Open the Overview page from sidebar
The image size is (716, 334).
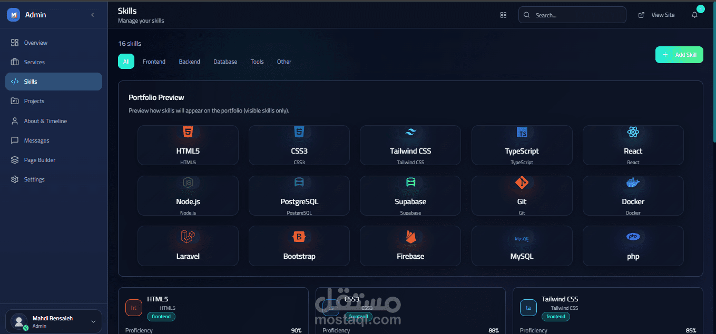[53, 43]
